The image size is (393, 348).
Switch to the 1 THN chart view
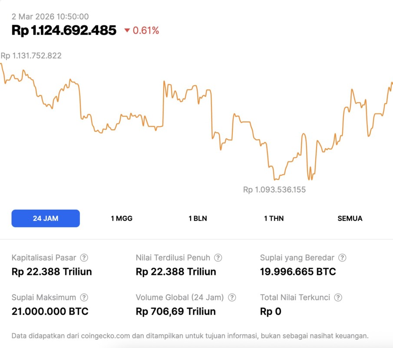tap(274, 218)
